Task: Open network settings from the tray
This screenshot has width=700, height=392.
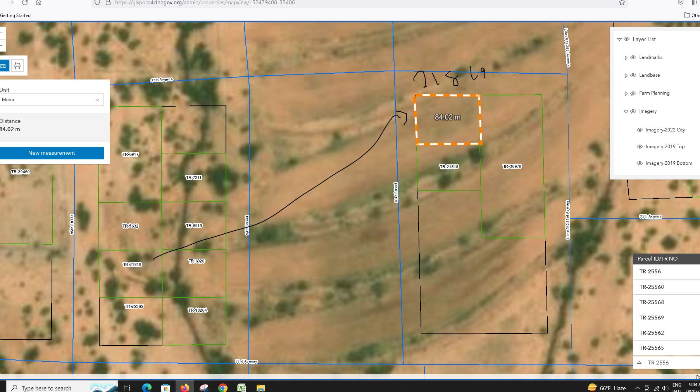Action: pyautogui.click(x=657, y=388)
